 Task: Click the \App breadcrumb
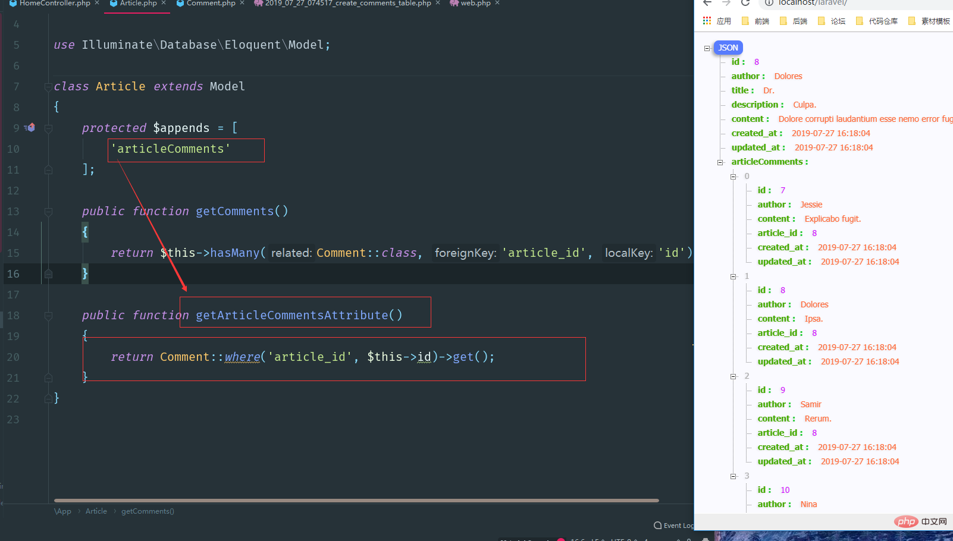point(62,511)
